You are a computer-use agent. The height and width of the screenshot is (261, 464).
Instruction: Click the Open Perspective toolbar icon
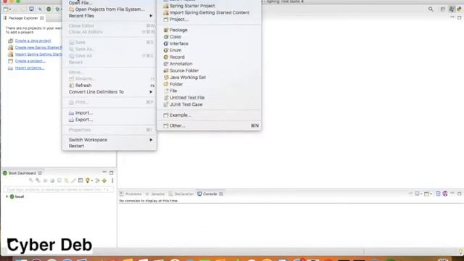(443, 9)
